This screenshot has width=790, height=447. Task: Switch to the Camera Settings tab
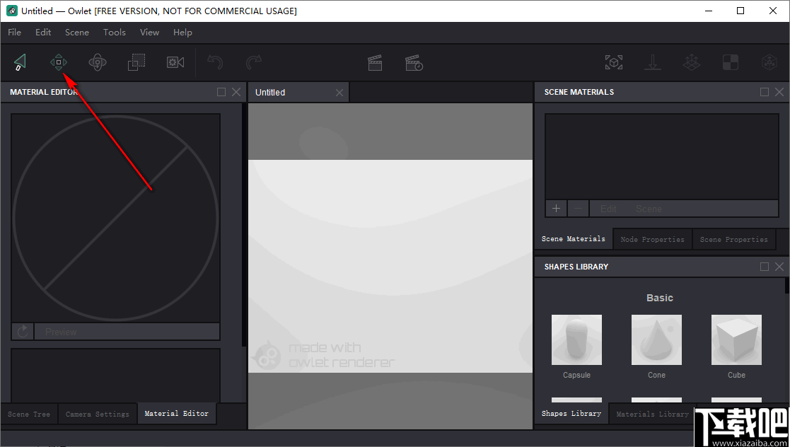97,414
